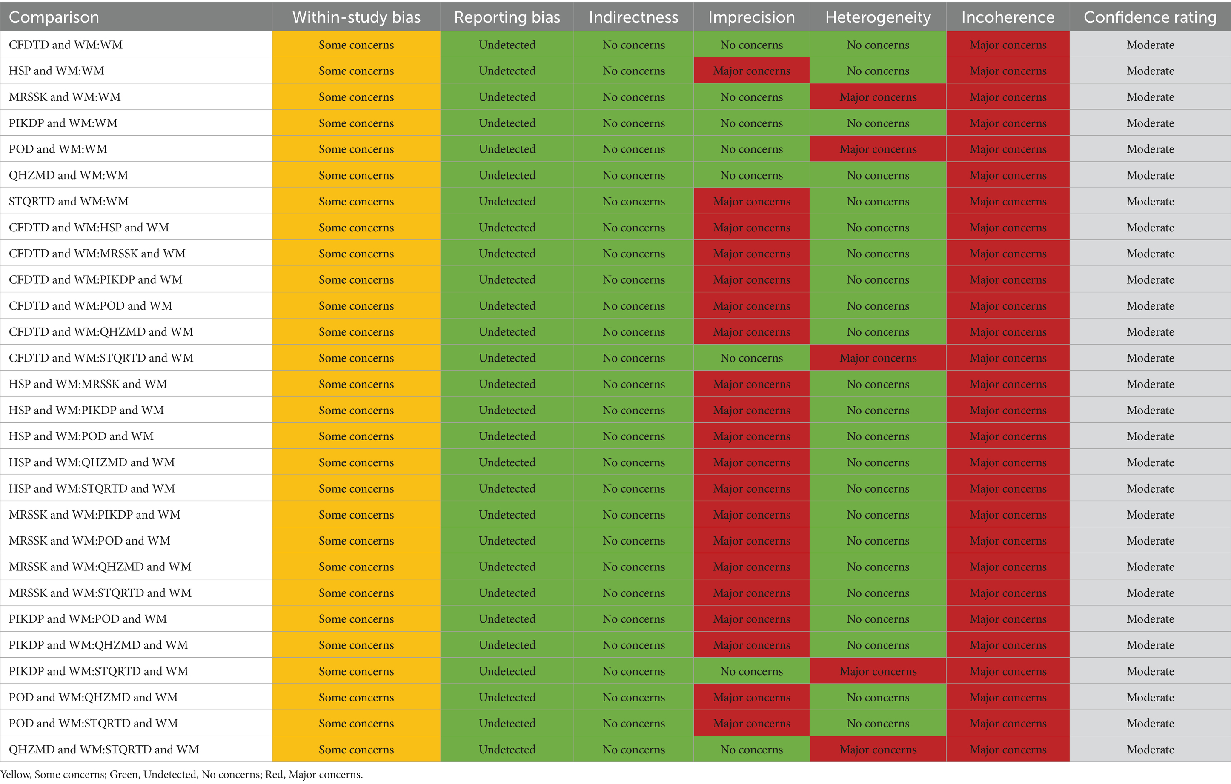Select 'PIKDP and WM:QHZMD and WM' row label
Screen dimensions: 1231x784
(99, 645)
